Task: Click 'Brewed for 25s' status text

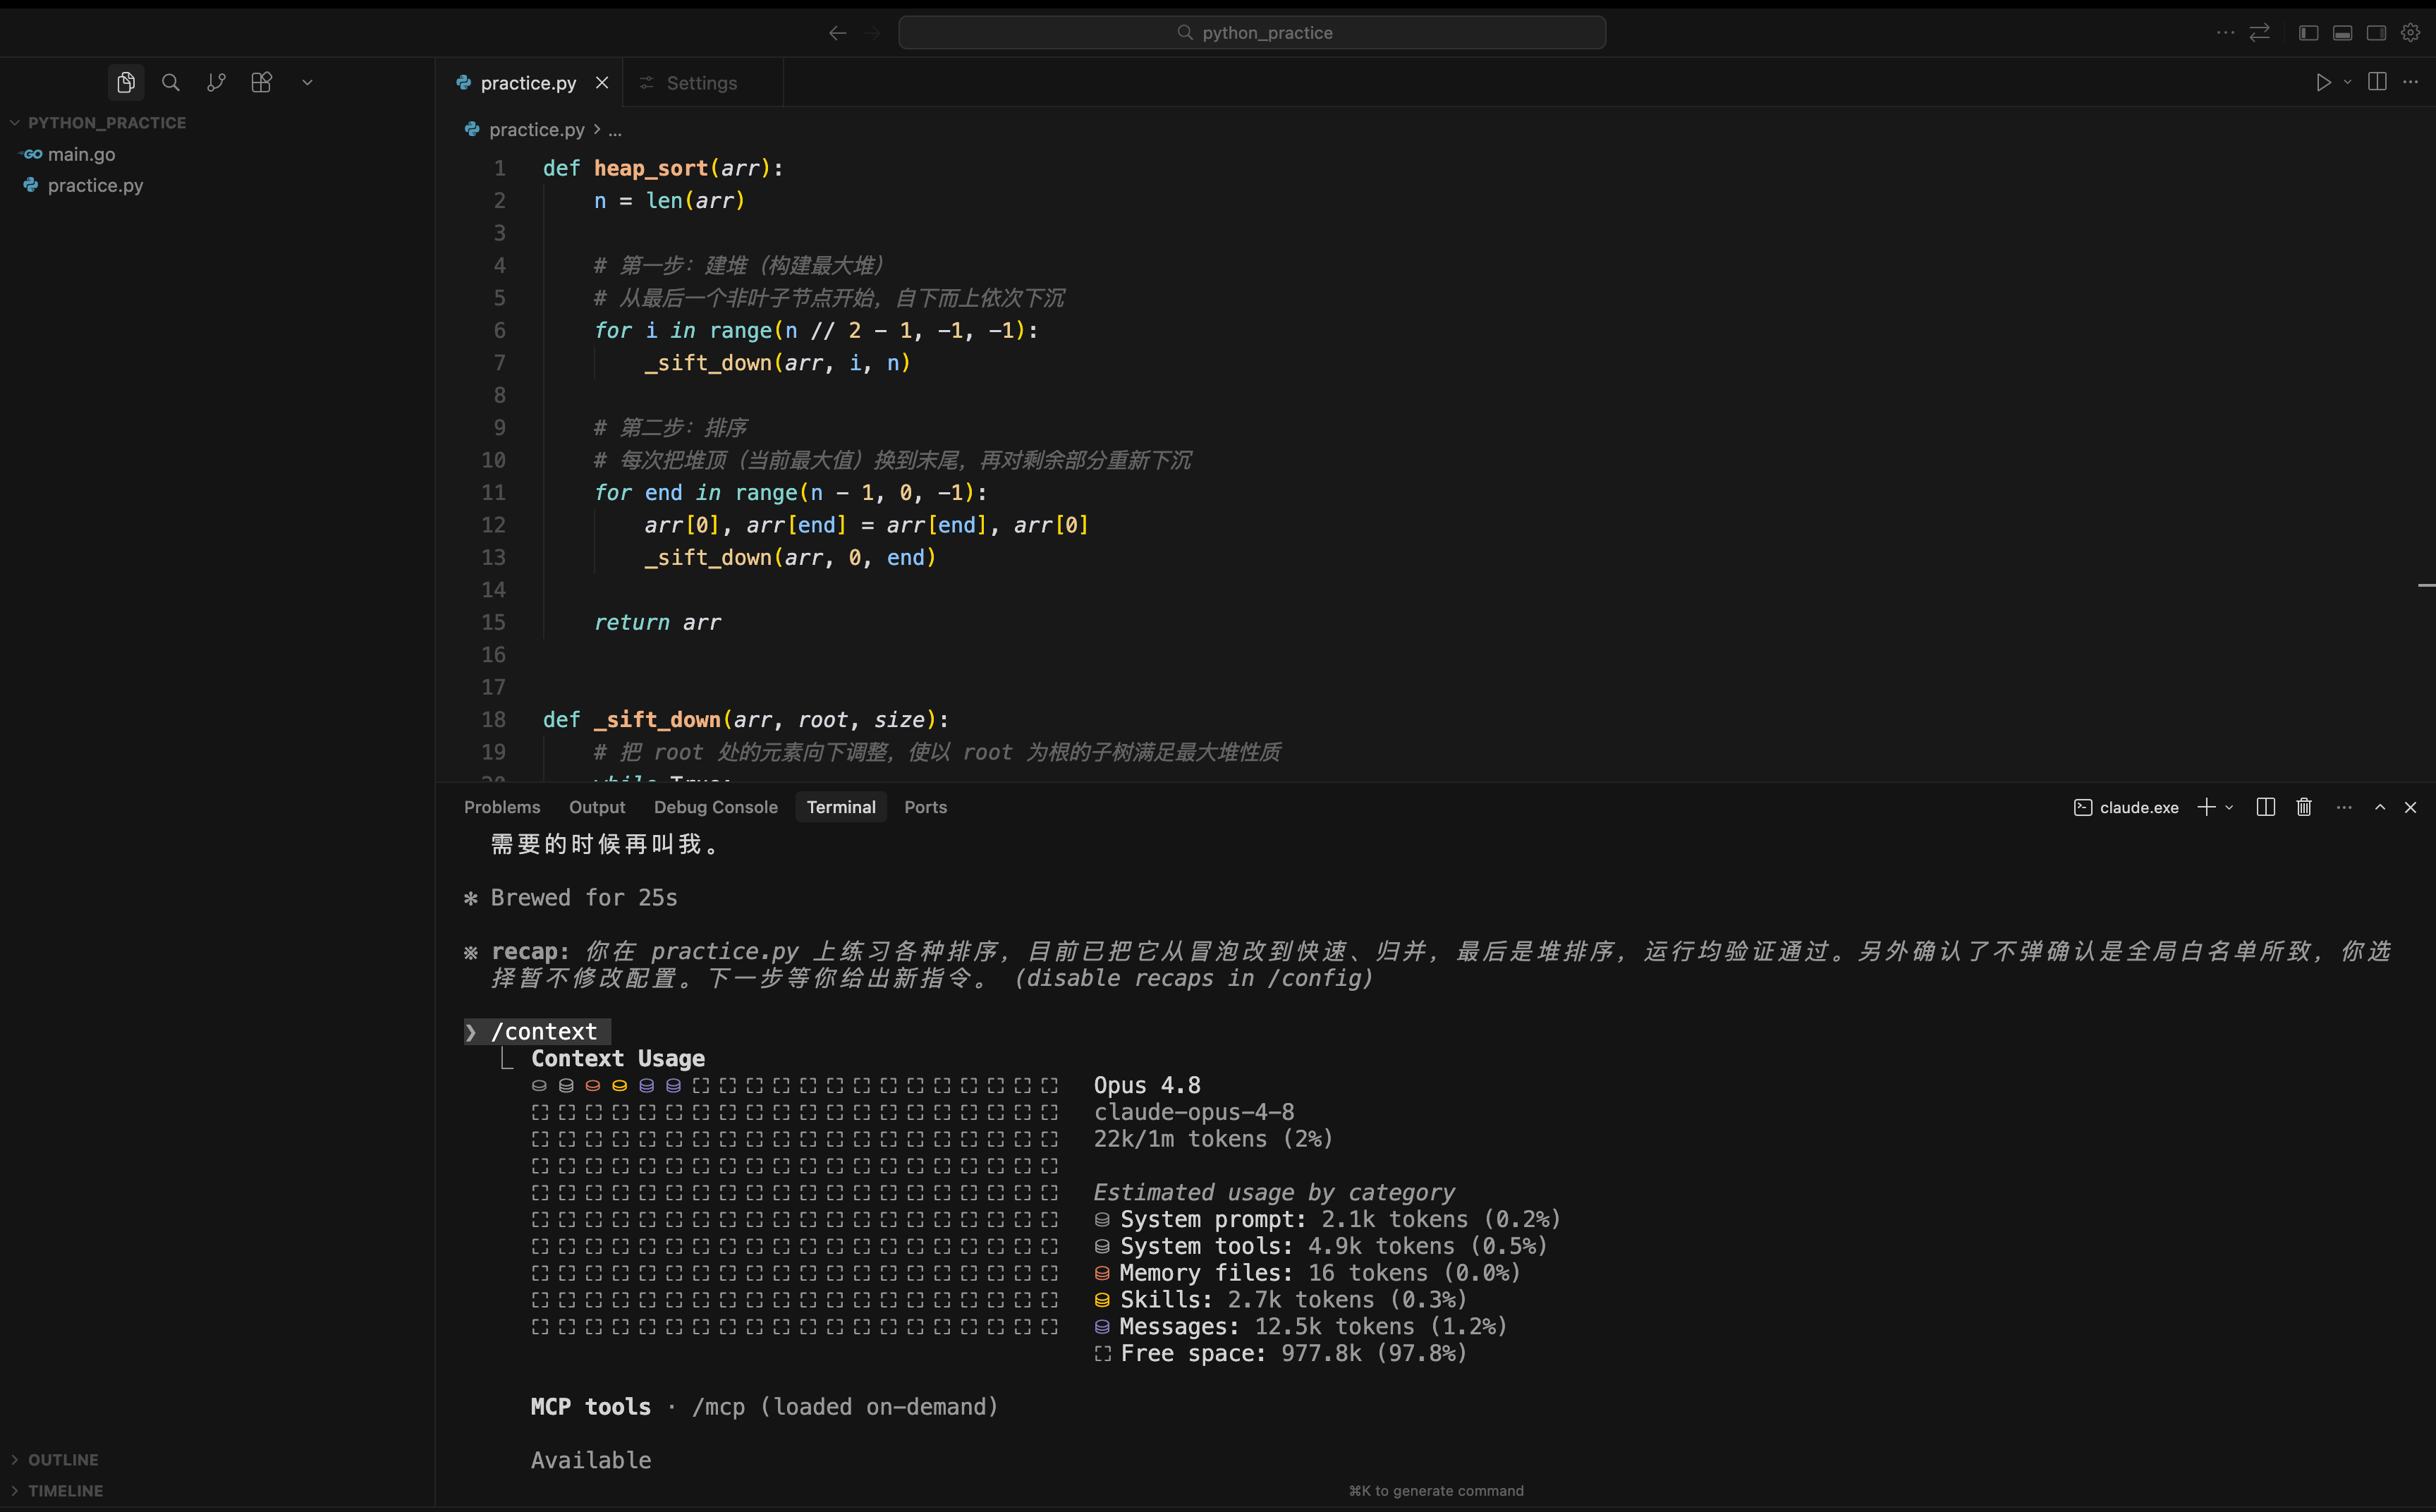Action: tap(584, 898)
